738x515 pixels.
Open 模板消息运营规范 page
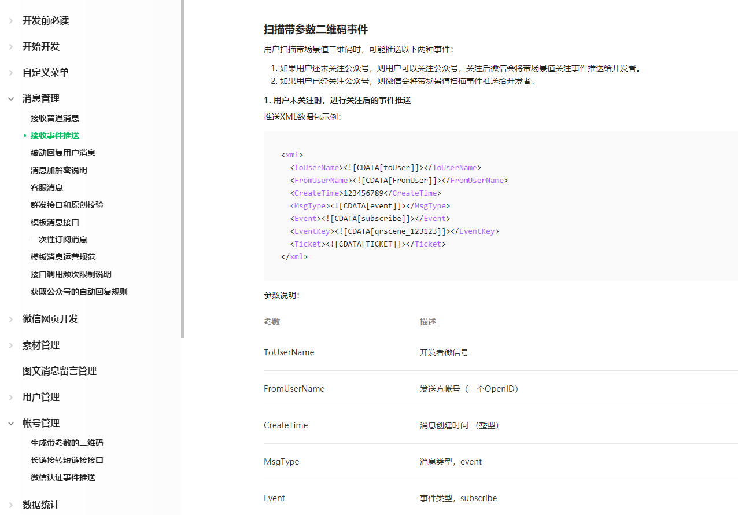coord(63,257)
